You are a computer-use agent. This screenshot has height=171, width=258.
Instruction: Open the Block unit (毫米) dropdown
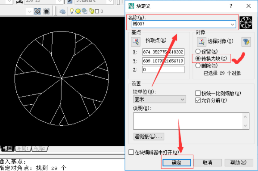click(159, 99)
